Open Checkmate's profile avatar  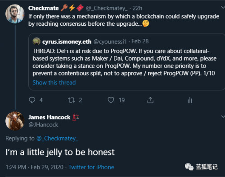pyautogui.click(x=15, y=14)
